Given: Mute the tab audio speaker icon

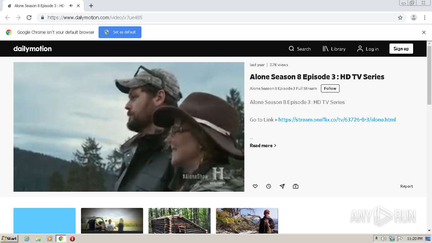Looking at the screenshot, I should [71, 6].
